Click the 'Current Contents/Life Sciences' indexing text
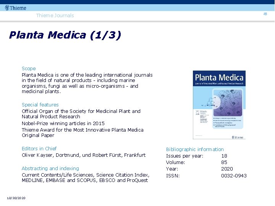The image size is (275, 206). pyautogui.click(x=86, y=178)
